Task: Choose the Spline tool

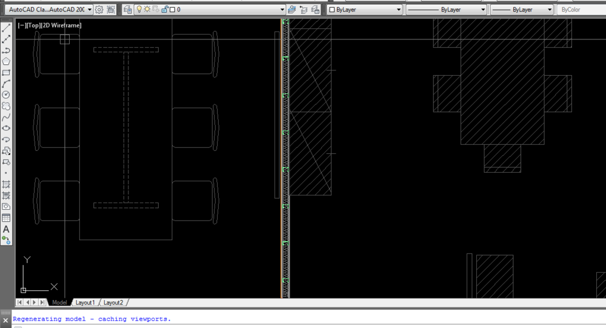Action: (x=6, y=117)
